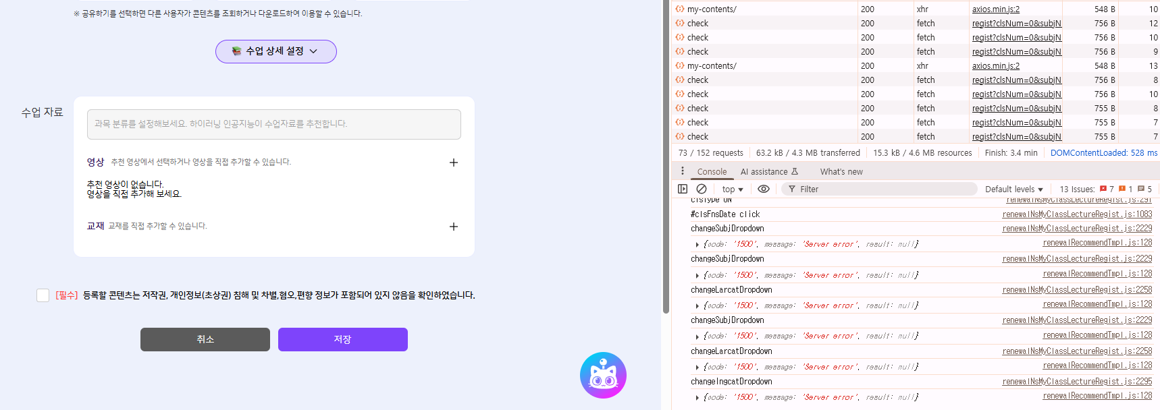Open the drawer three-dot menu
Viewport: 1160px width, 410px height.
point(683,171)
